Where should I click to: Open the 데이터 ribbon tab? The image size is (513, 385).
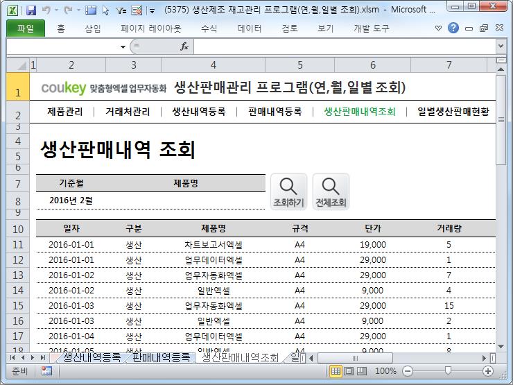(250, 28)
